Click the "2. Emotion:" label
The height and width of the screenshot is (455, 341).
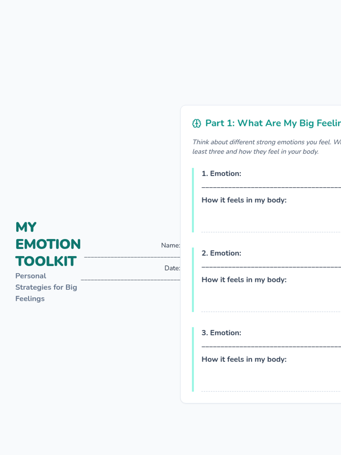(x=221, y=253)
